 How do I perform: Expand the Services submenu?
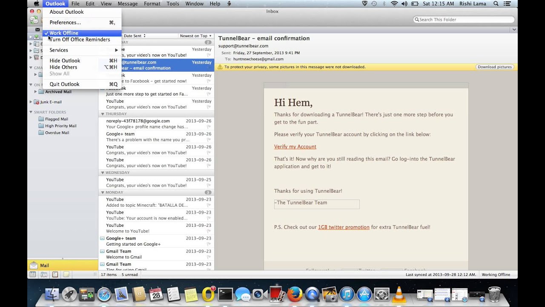pos(82,50)
